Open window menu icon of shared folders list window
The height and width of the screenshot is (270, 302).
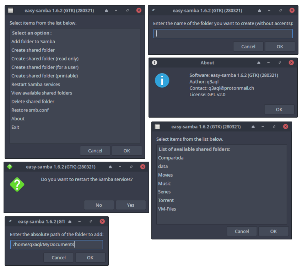click(x=157, y=126)
